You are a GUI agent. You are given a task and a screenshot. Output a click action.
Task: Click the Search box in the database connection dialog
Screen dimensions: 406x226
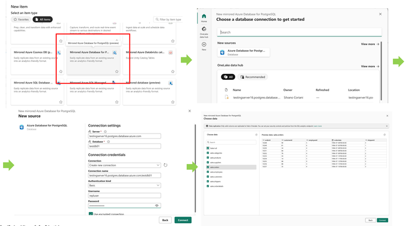tap(299, 32)
